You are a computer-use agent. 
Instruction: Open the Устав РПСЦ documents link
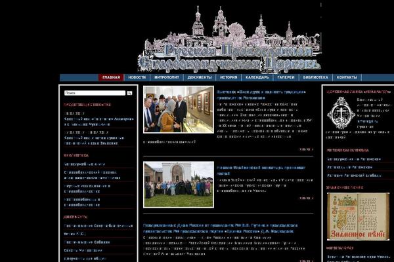pyautogui.click(x=75, y=234)
